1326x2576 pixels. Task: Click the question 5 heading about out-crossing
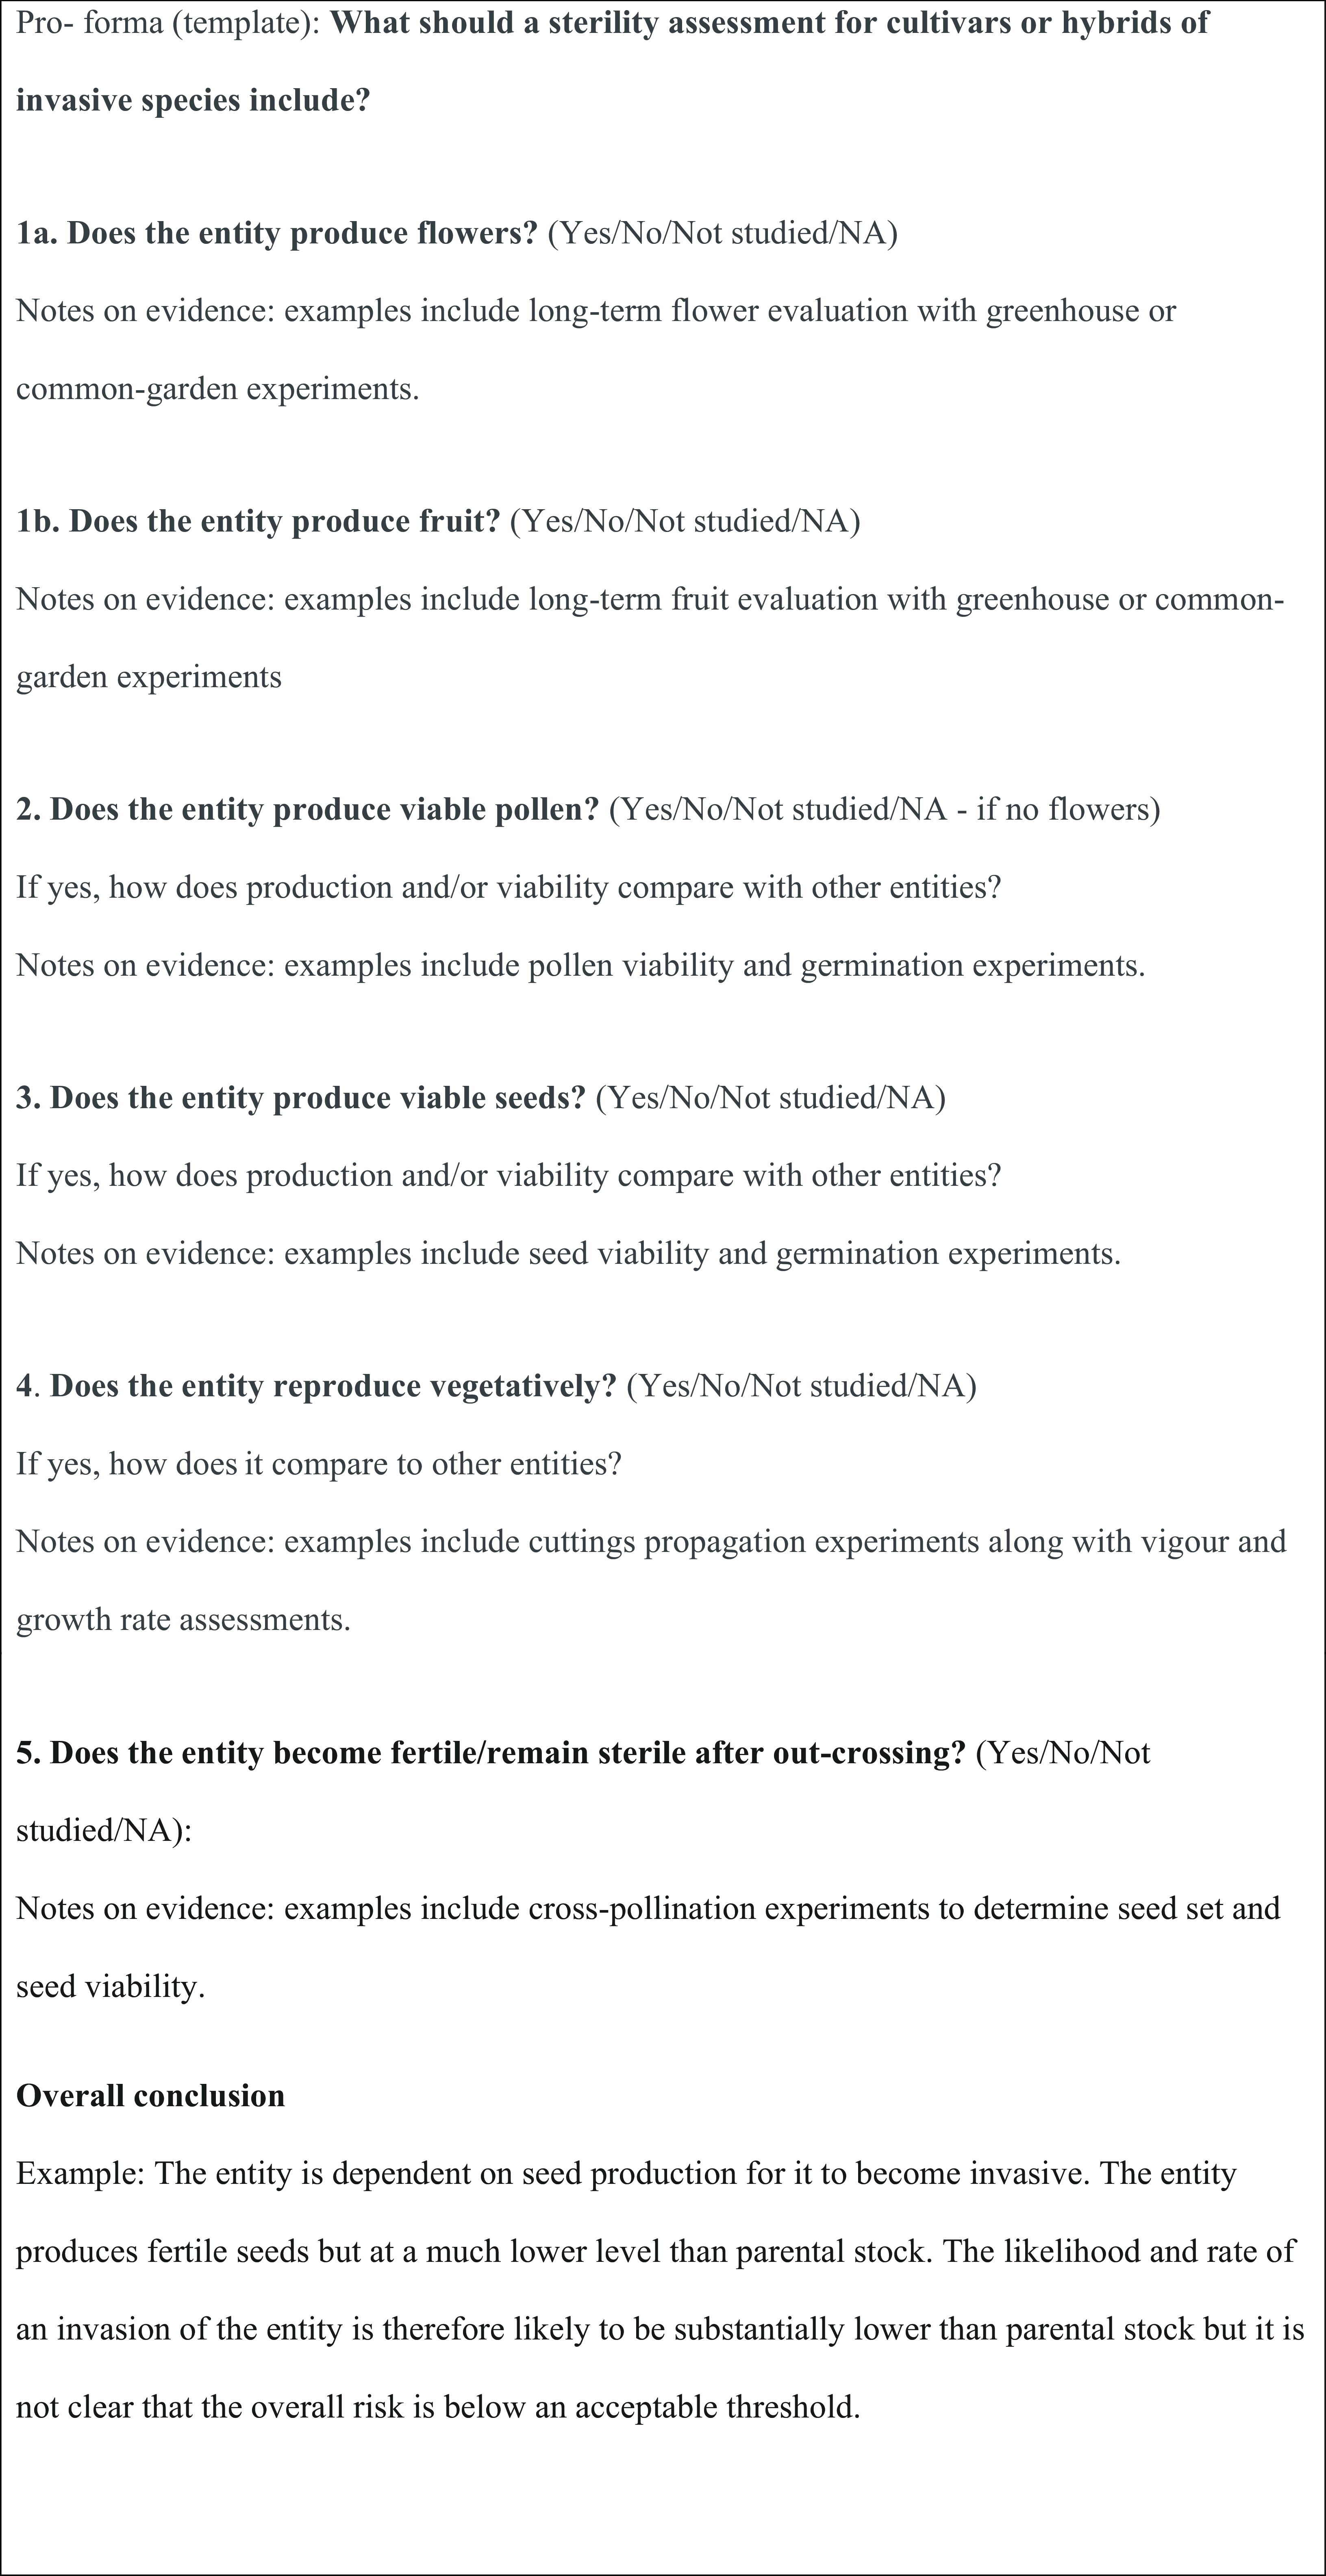click(x=490, y=1753)
